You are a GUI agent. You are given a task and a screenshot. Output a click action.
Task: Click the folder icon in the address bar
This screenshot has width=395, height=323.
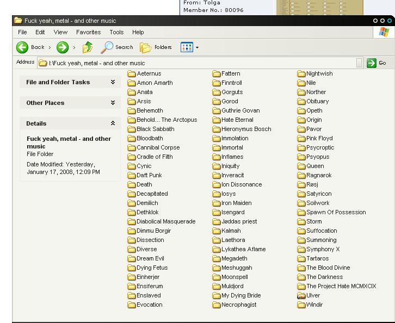point(43,63)
